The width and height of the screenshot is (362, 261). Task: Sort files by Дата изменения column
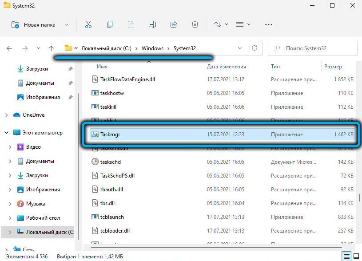(x=226, y=67)
